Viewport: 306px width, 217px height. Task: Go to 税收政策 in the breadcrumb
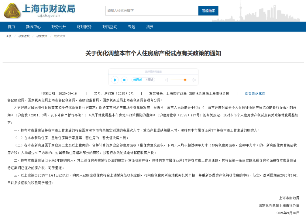(60, 36)
